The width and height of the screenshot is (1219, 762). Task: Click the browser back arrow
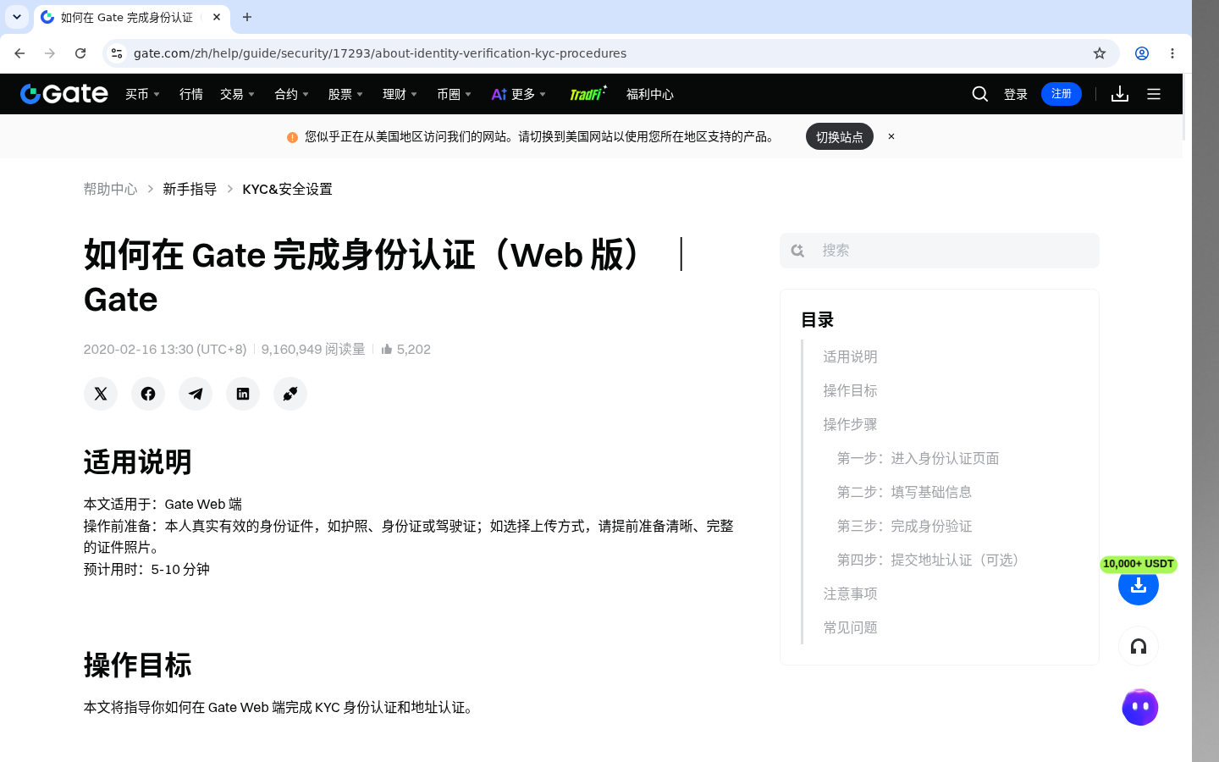coord(19,53)
